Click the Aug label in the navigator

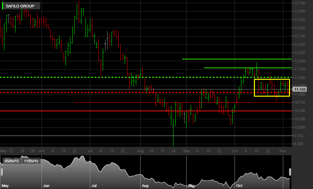tap(145, 186)
